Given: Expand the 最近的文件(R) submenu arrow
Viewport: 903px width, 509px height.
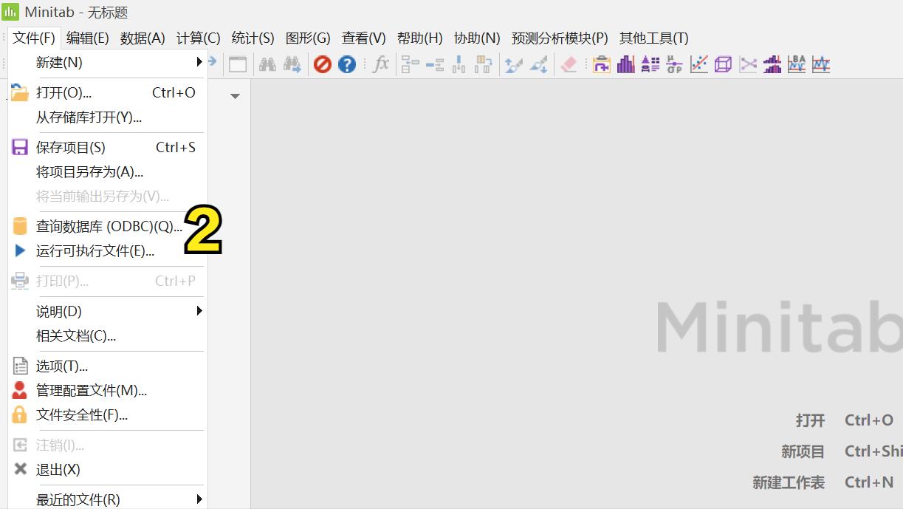Looking at the screenshot, I should (198, 499).
